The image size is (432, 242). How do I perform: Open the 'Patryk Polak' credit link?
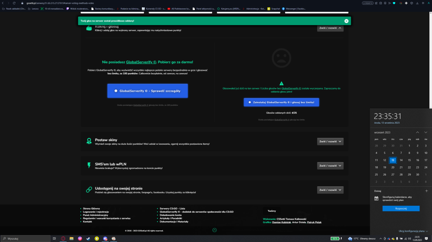[314, 222]
